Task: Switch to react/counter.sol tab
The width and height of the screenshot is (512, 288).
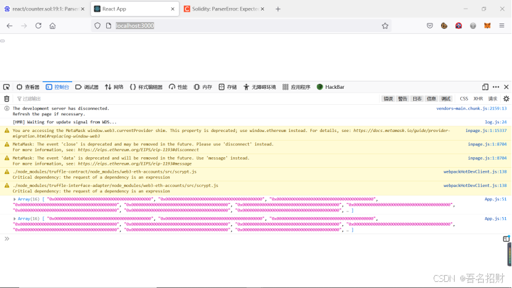Action: (44, 9)
